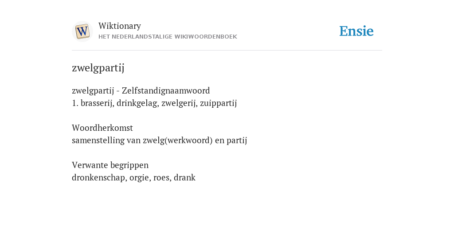Image resolution: width=454 pixels, height=227 pixels.
Task: Select the subtitle Het Nederlandstalige Wikiwoordenboek
Action: [x=168, y=37]
